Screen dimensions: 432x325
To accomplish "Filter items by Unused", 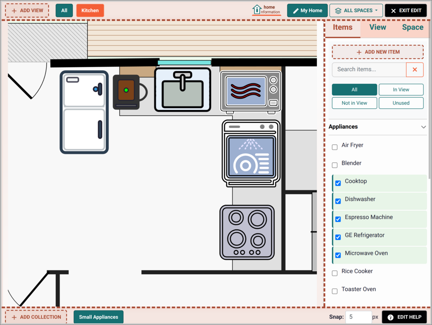I will pyautogui.click(x=401, y=103).
